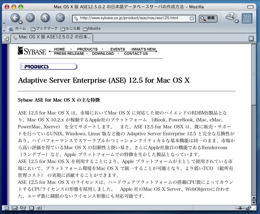Go back with the Back arrow button

tap(15, 18)
